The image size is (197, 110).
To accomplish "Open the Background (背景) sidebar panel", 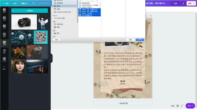I will pos(4,35).
